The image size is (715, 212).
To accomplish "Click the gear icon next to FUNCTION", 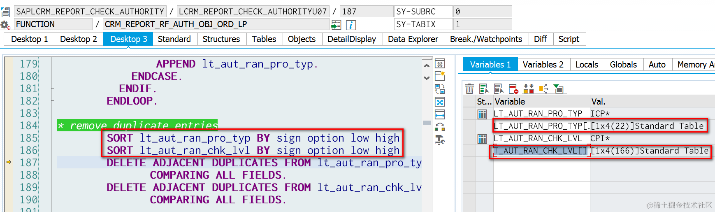I will pyautogui.click(x=5, y=25).
